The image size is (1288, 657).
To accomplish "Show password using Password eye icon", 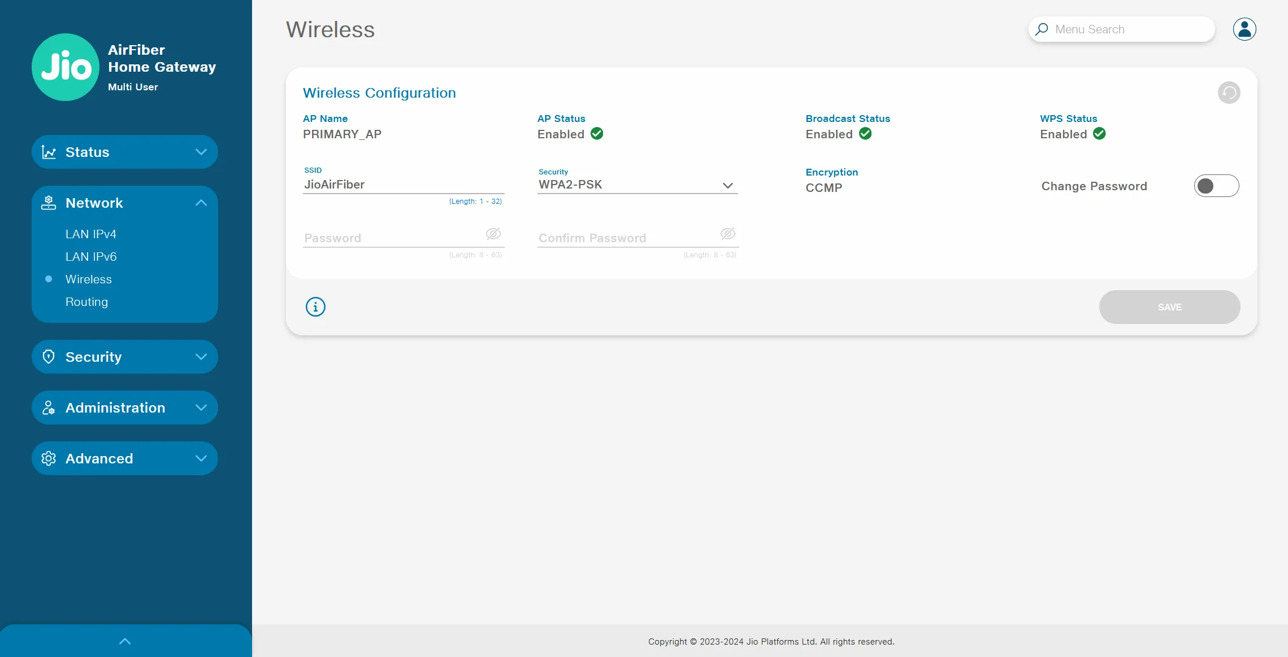I will [x=493, y=234].
